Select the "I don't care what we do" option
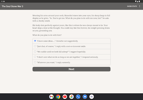The height and width of the screenshot is (100, 143). (71, 57)
